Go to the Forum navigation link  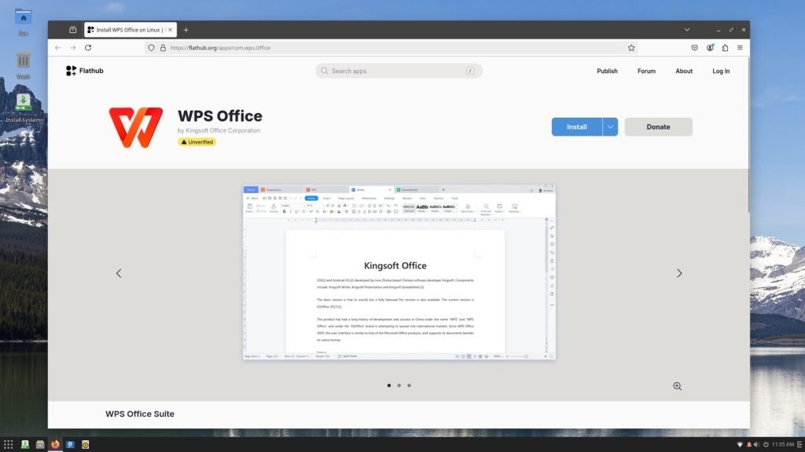[646, 71]
